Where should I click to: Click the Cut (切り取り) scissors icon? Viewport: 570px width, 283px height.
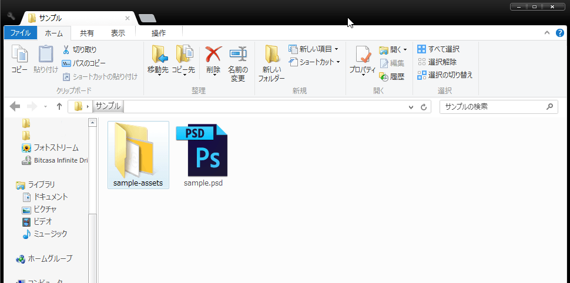66,50
